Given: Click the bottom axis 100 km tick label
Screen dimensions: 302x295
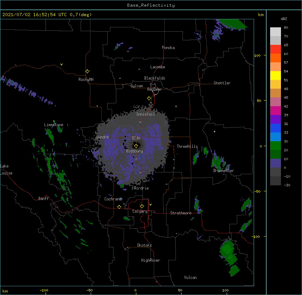Looking at the screenshot, I should (x=225, y=290).
